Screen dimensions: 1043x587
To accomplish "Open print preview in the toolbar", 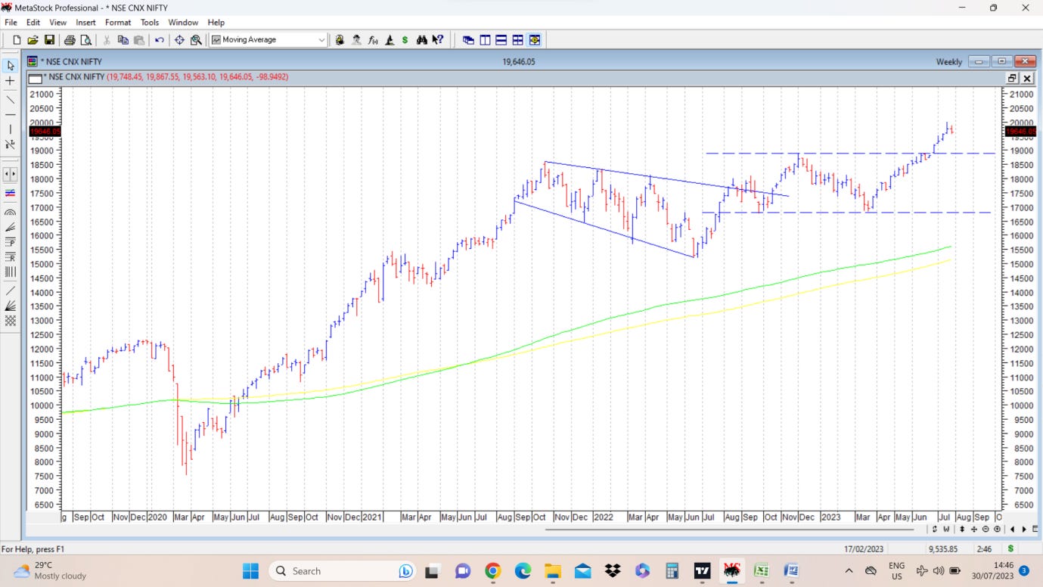I will pyautogui.click(x=86, y=40).
